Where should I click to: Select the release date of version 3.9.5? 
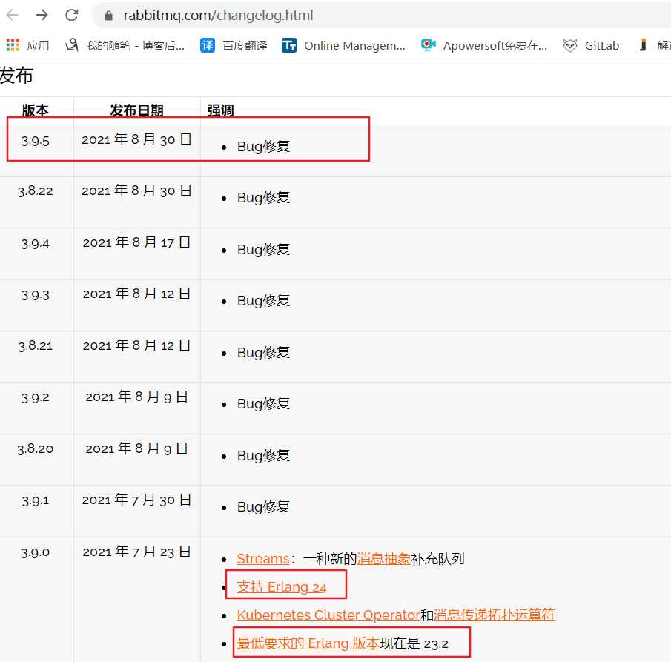pyautogui.click(x=136, y=139)
